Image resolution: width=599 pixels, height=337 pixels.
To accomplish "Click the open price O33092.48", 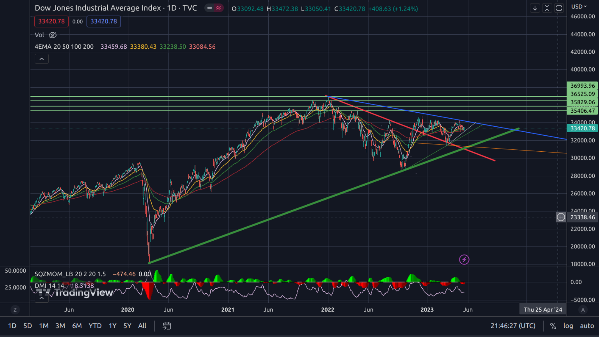I will (x=248, y=9).
